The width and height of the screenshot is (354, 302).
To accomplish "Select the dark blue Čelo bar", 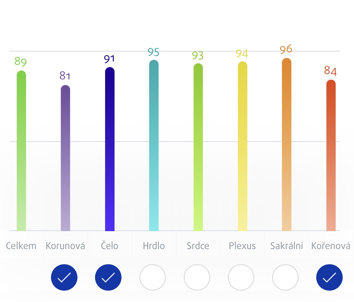I will 110,149.
